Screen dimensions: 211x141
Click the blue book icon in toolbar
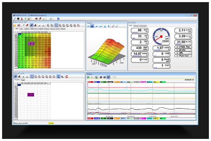coord(58,18)
